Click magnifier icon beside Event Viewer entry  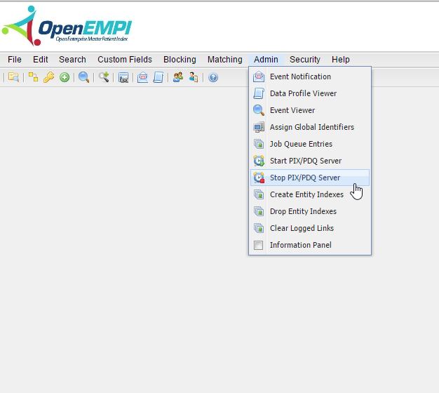click(259, 110)
